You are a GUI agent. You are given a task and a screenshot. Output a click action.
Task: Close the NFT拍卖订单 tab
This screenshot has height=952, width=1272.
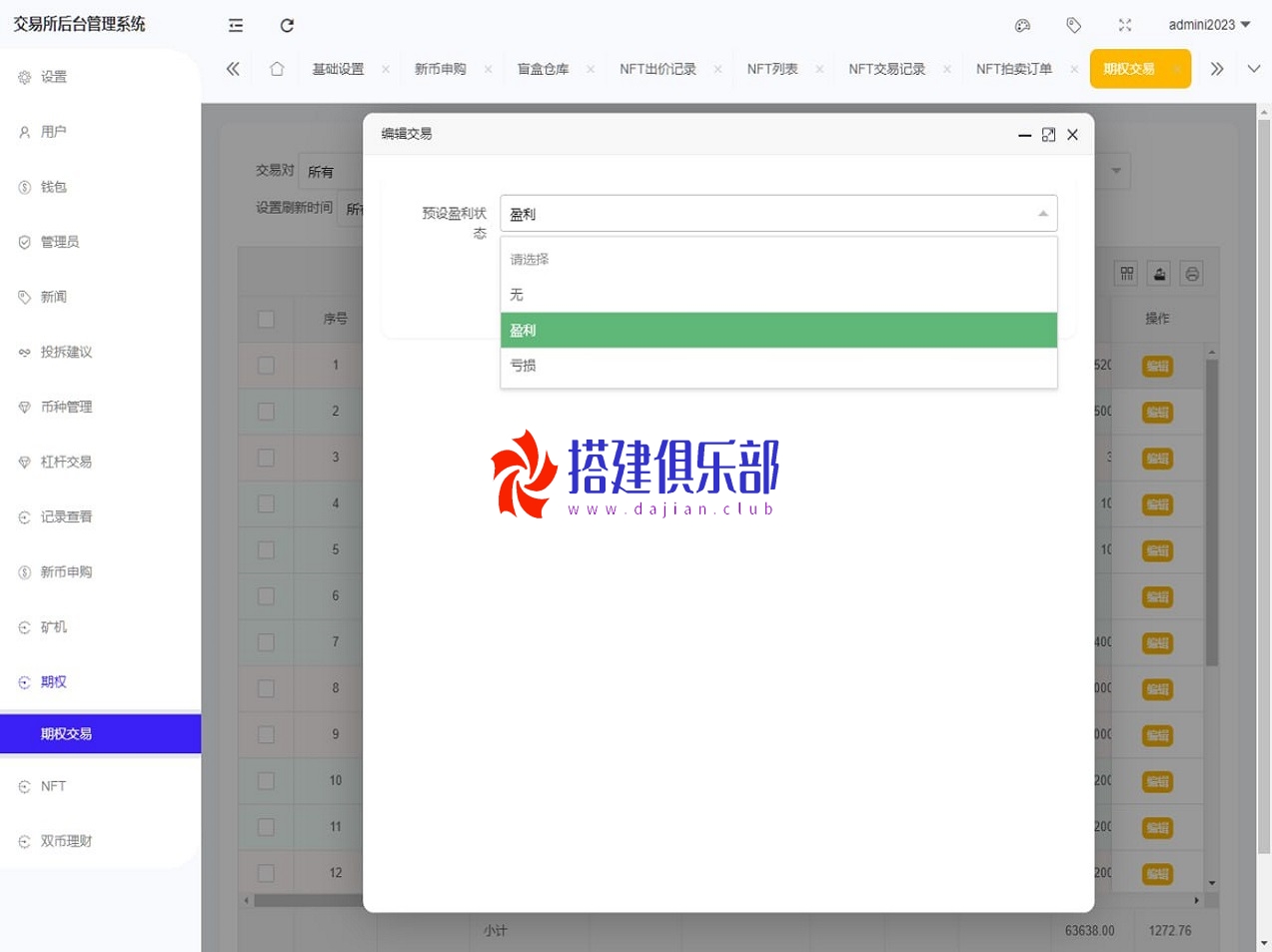coord(1073,69)
